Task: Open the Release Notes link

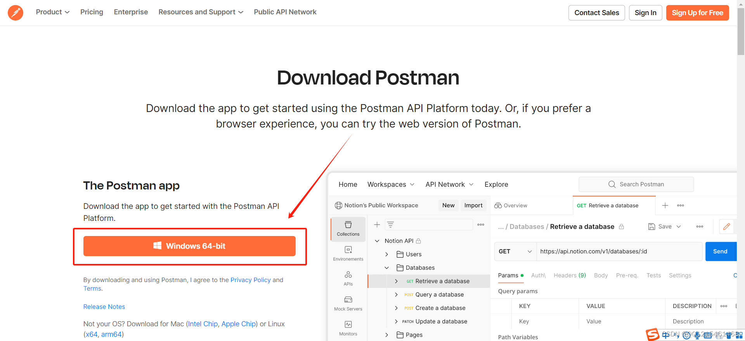Action: 104,307
